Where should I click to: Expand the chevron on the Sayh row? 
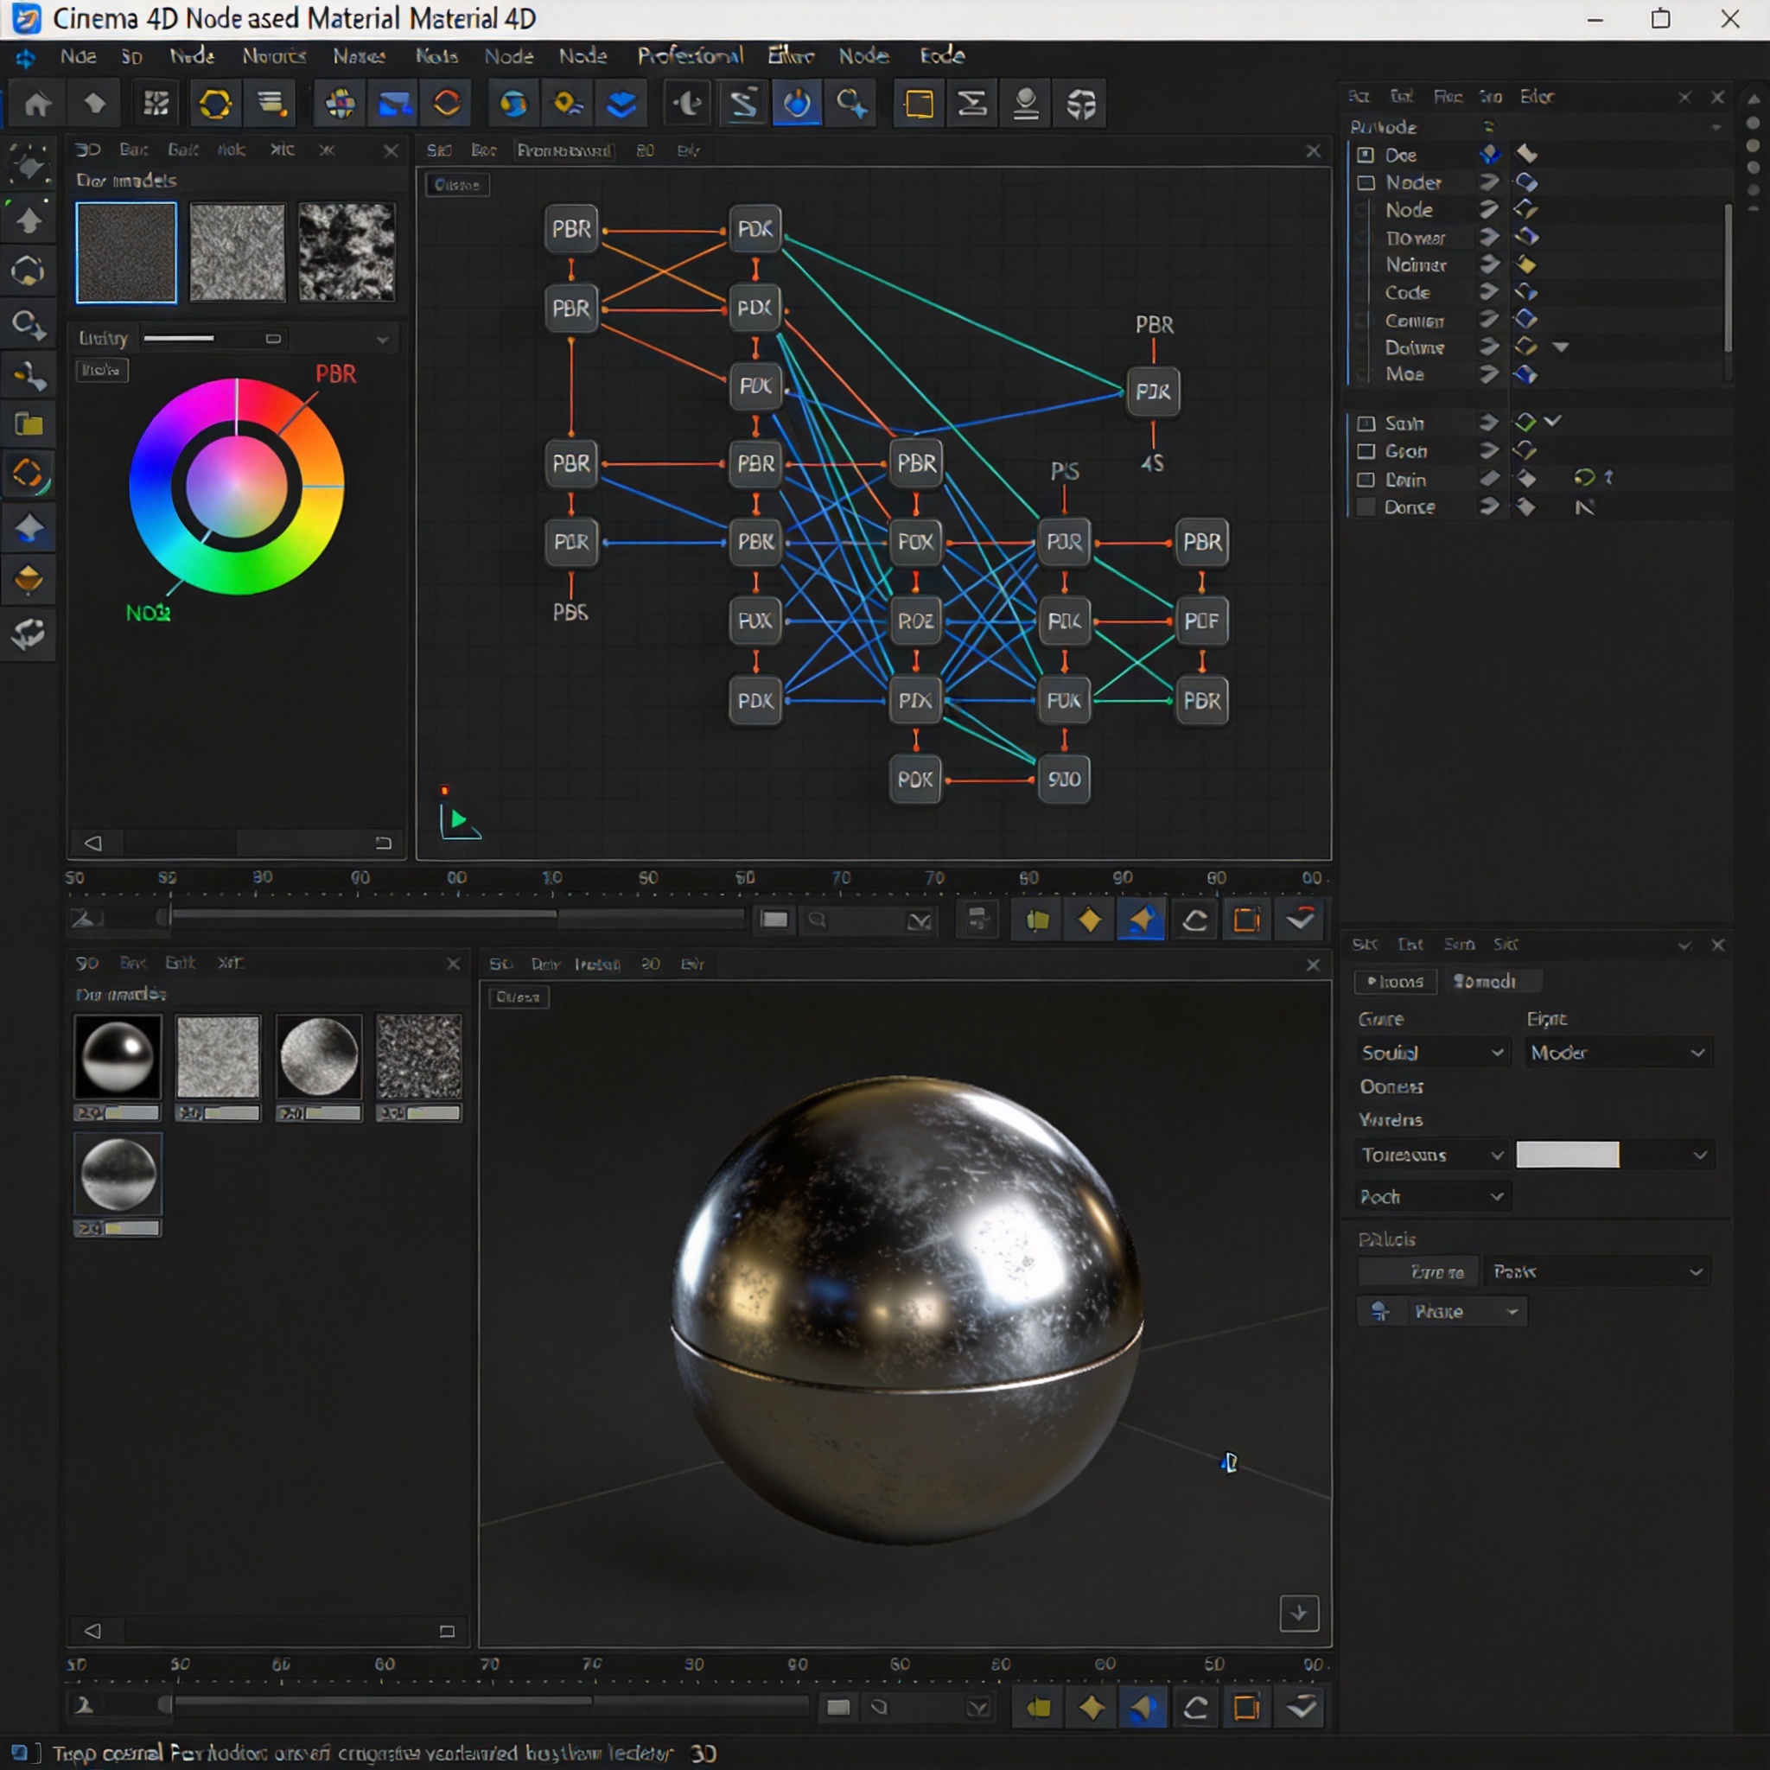[x=1552, y=422]
